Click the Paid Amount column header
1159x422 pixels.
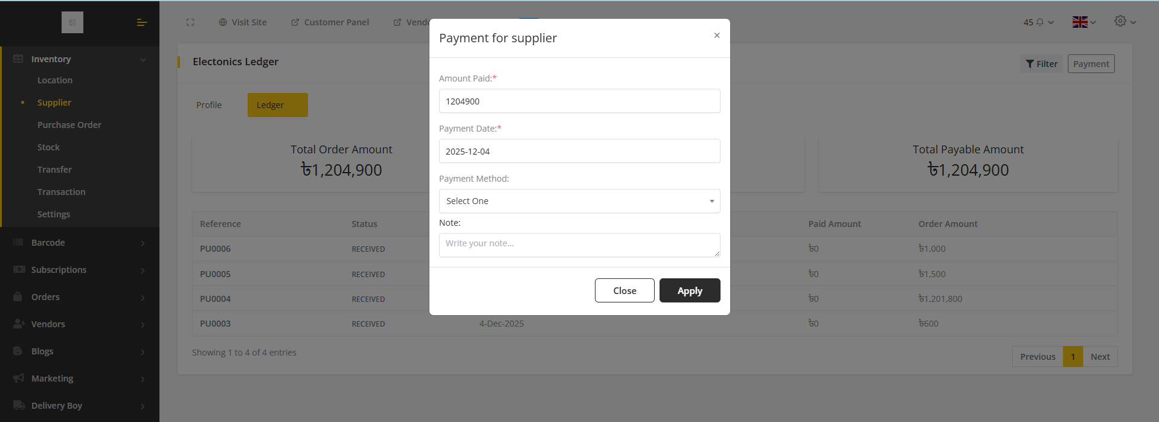click(835, 224)
